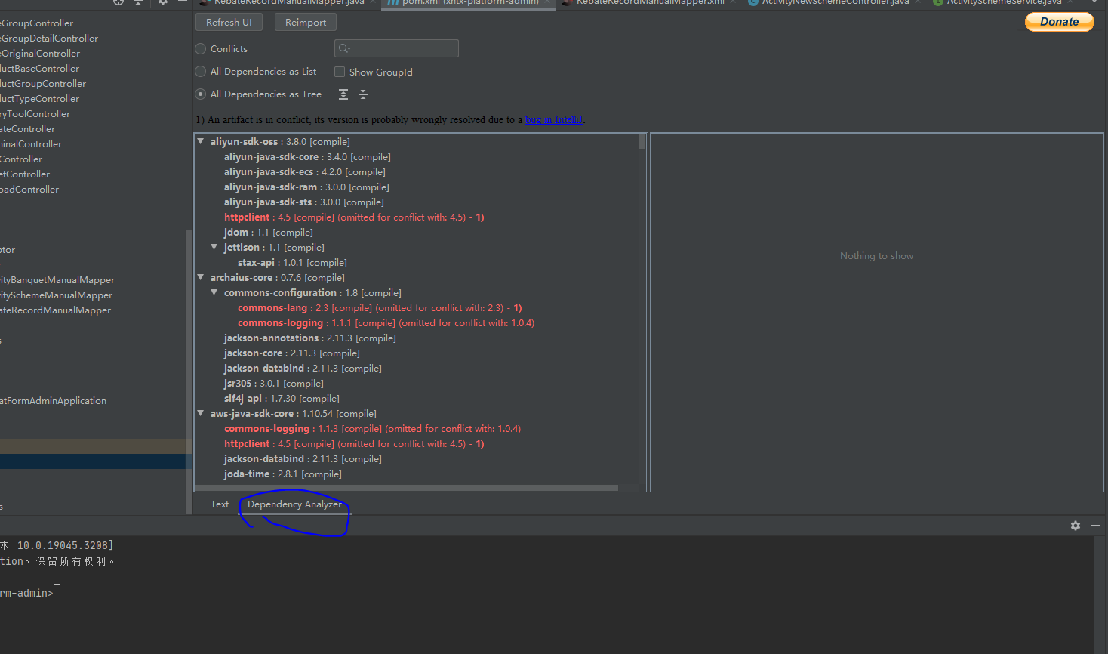Image resolution: width=1108 pixels, height=654 pixels.
Task: Open the pom.xml editor tab
Action: [x=469, y=3]
